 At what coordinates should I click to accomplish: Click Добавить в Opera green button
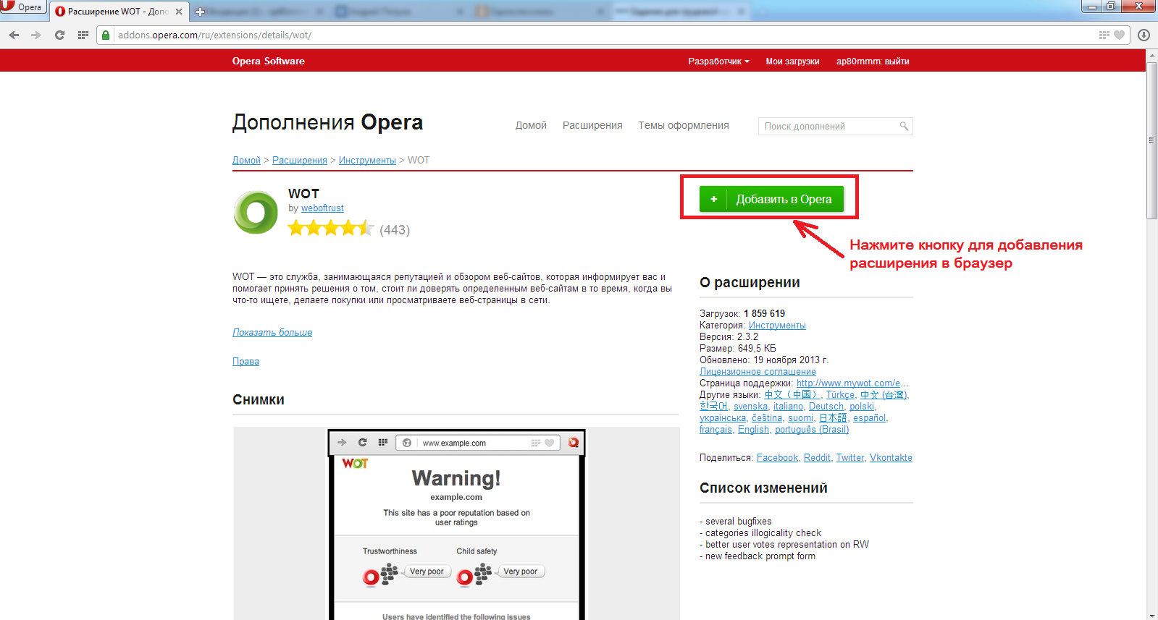click(771, 199)
